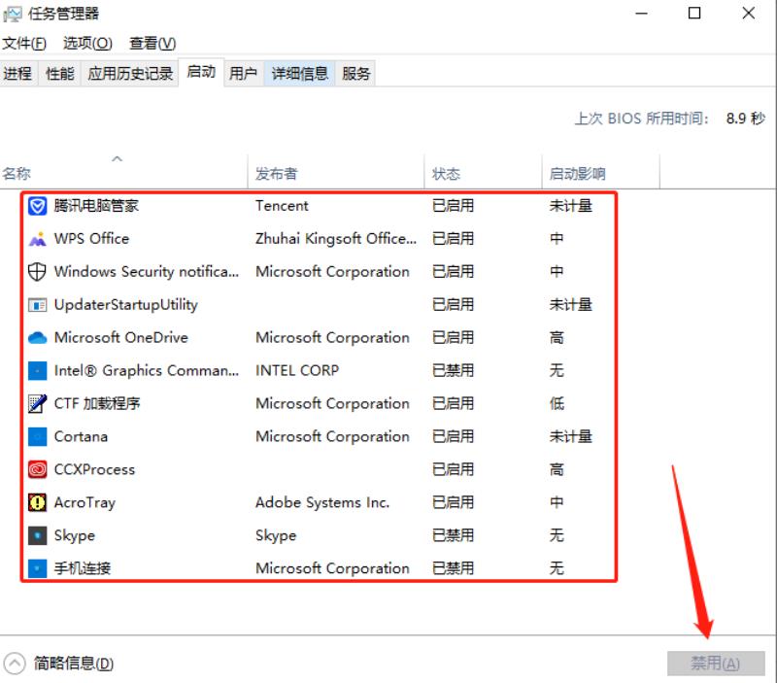The width and height of the screenshot is (777, 683).
Task: Select the 腾讯电脑管家 name text
Action: click(96, 206)
